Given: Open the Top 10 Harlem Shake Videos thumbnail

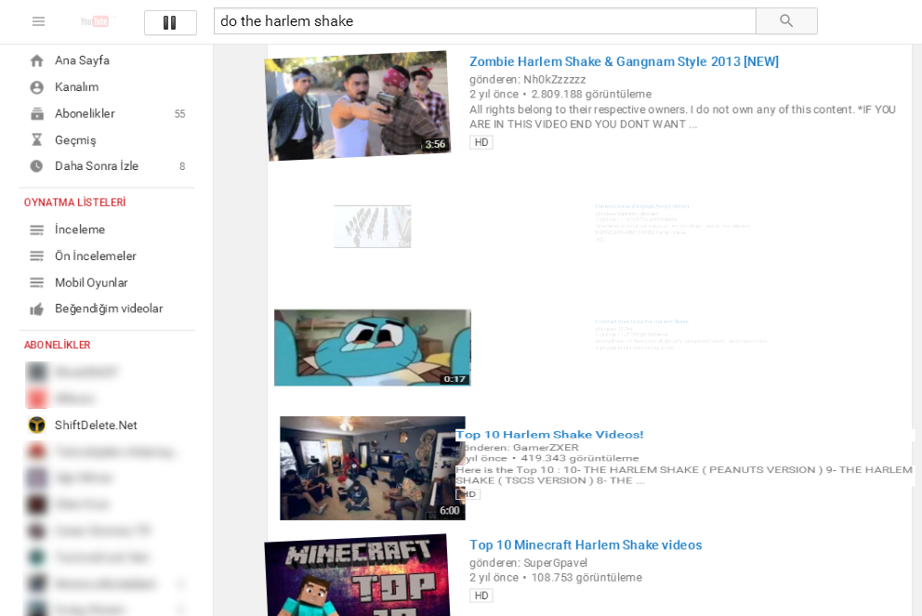Looking at the screenshot, I should pos(372,468).
